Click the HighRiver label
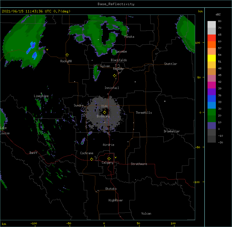 coord(116,200)
